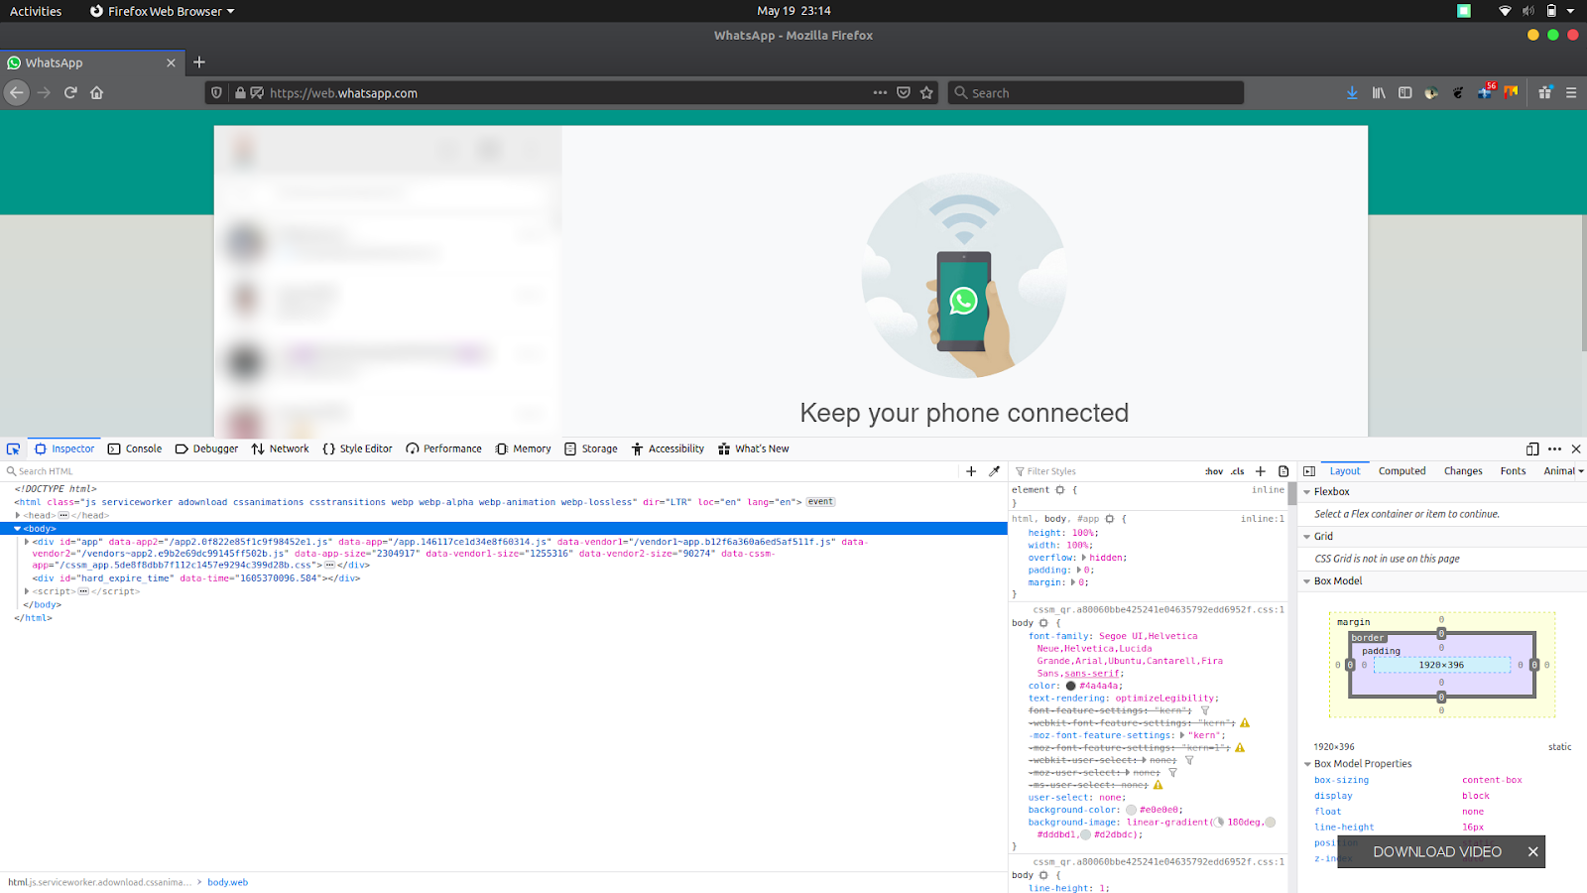Open devtools customize menu (three dots)

pos(1554,449)
